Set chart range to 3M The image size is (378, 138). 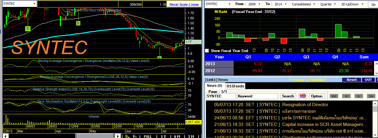click(x=191, y=136)
